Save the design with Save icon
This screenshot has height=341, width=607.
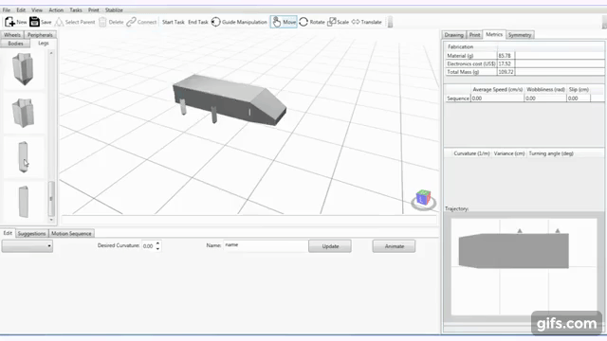pyautogui.click(x=34, y=22)
